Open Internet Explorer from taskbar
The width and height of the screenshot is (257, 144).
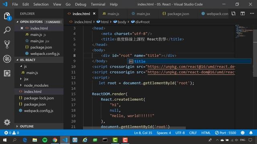[x=85, y=140]
